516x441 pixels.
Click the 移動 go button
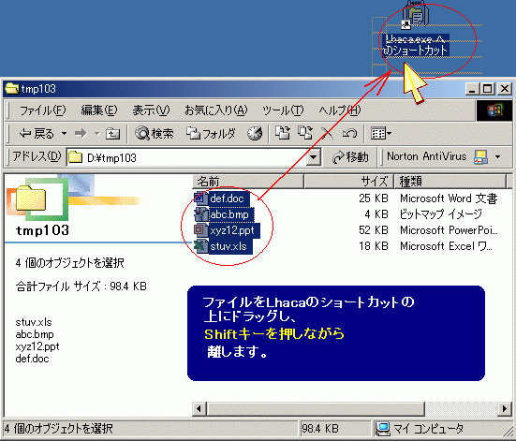click(x=350, y=157)
